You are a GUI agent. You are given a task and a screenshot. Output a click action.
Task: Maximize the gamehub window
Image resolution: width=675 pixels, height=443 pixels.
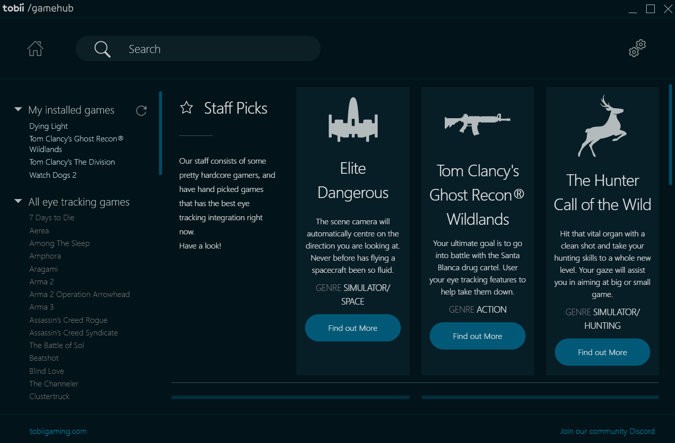pos(650,9)
